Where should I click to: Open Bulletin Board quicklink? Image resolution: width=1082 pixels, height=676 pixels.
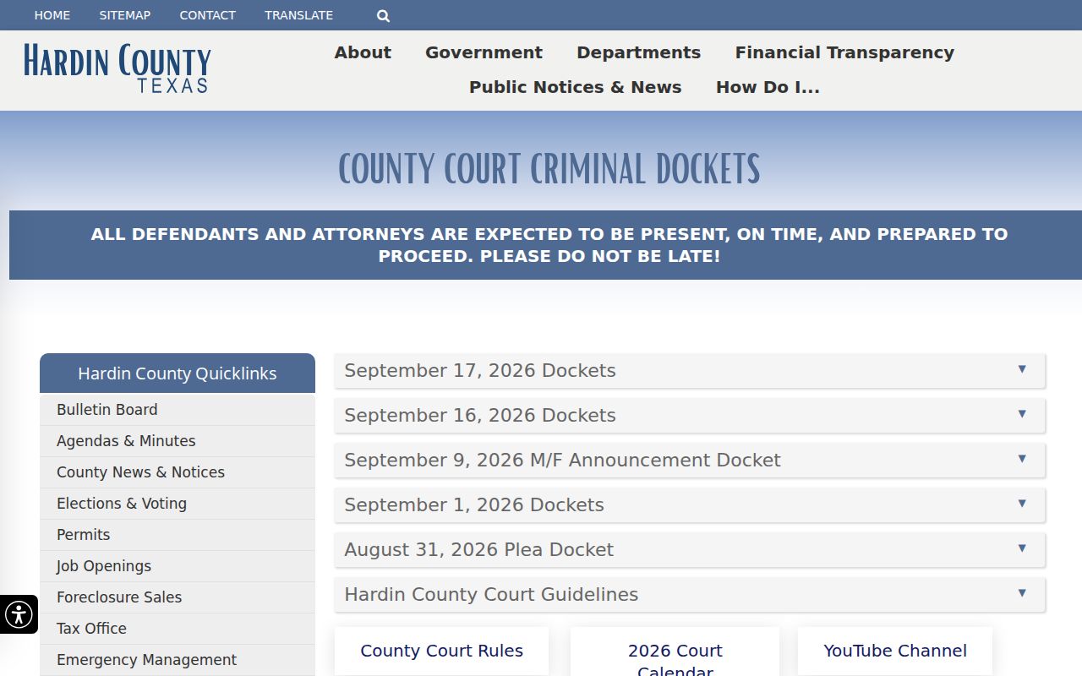tap(178, 410)
